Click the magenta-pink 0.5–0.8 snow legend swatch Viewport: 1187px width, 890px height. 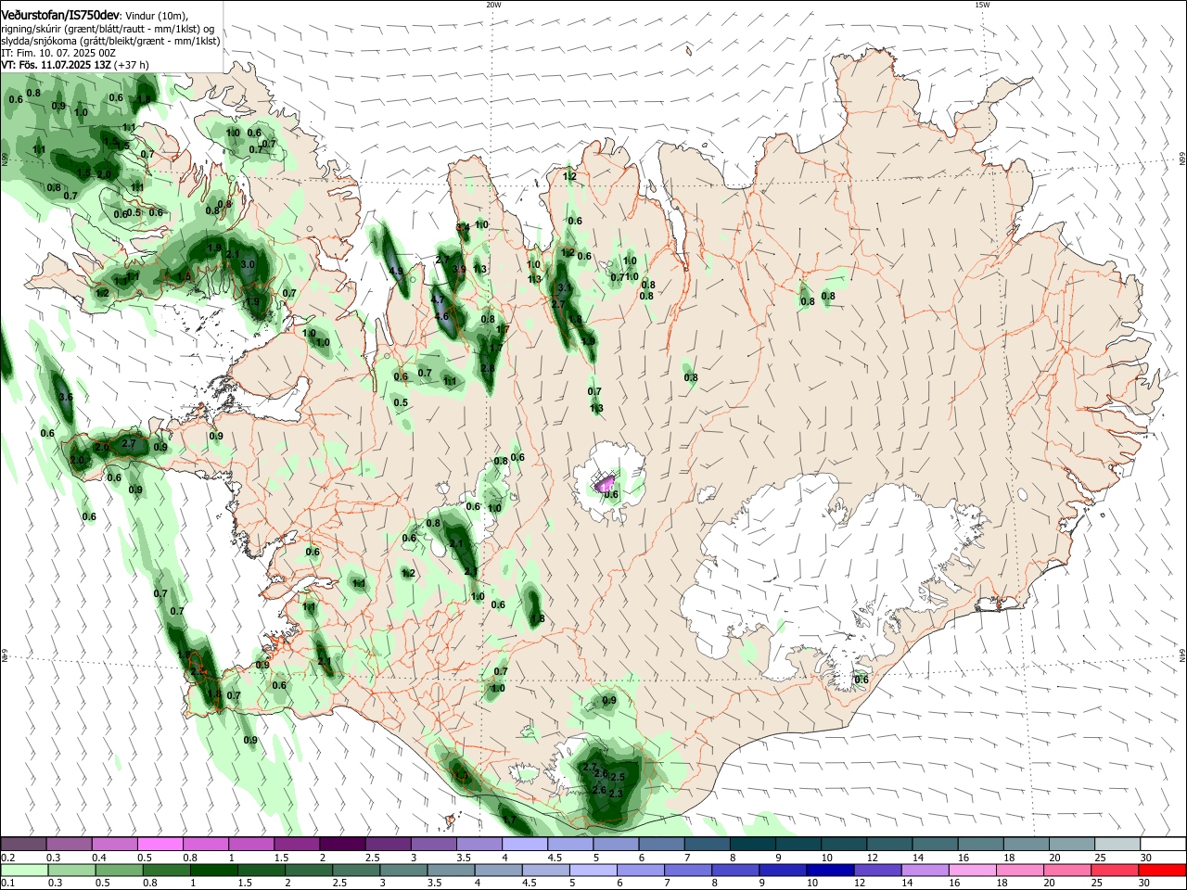click(x=161, y=844)
